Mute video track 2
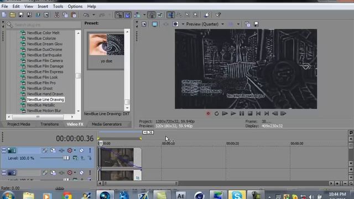This screenshot has width=354, height=199. click(81, 172)
